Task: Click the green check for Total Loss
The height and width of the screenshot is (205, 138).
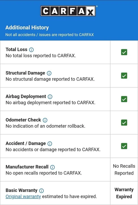Action: pyautogui.click(x=124, y=52)
